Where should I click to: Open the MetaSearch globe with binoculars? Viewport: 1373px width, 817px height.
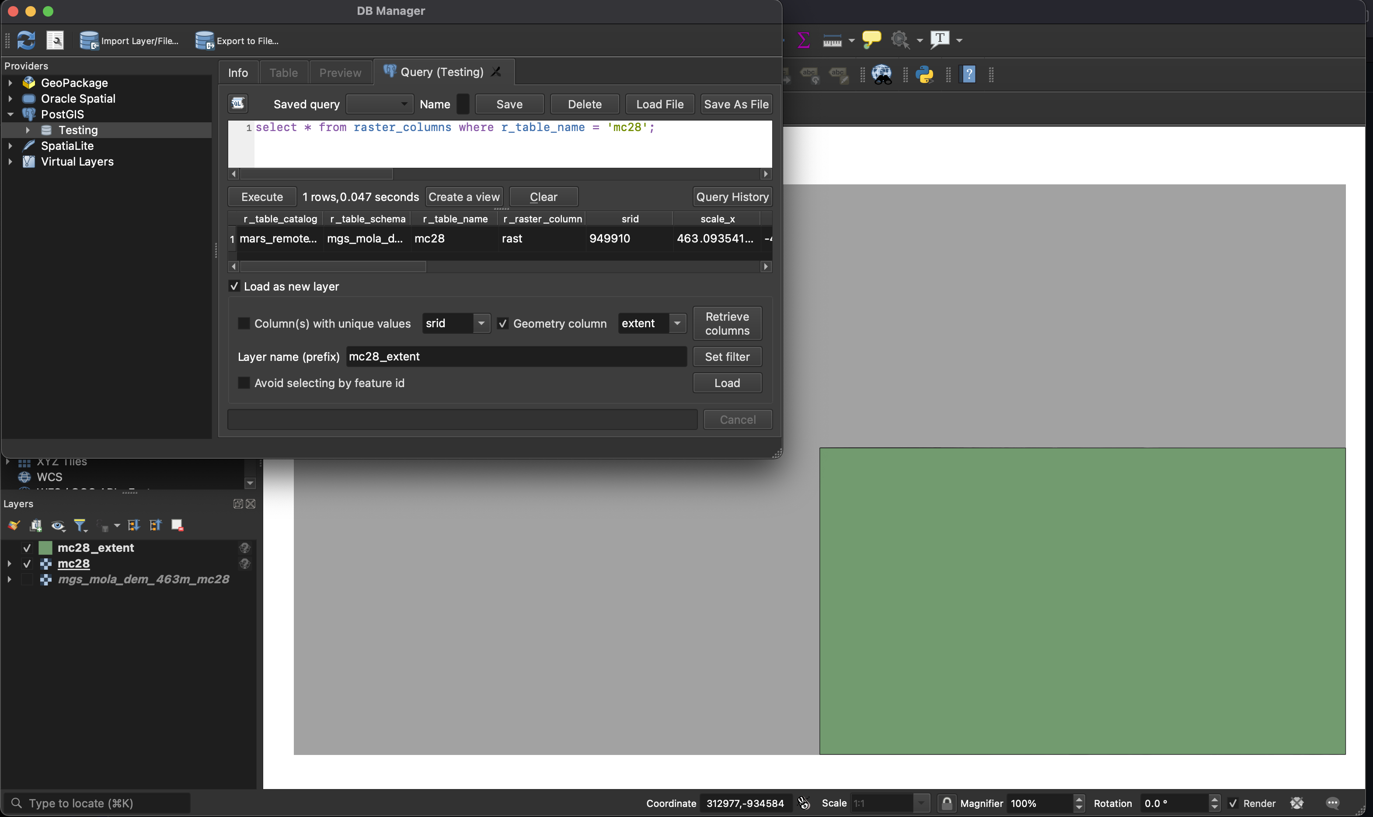[x=882, y=74]
